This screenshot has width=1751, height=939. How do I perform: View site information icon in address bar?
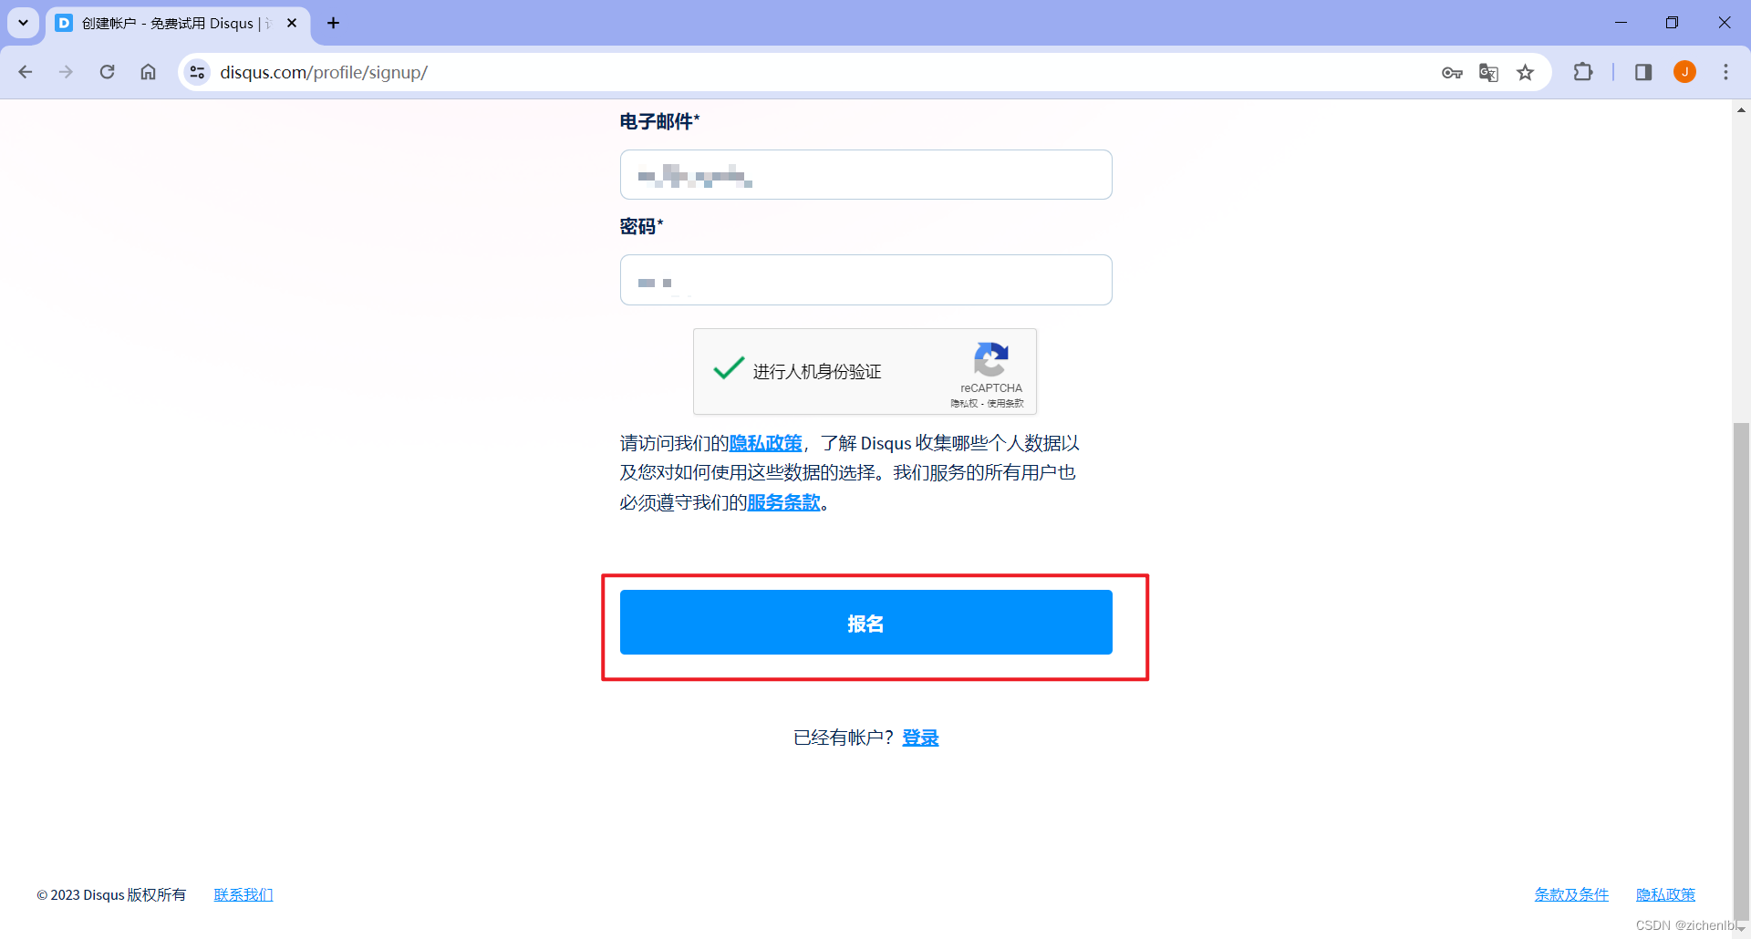[197, 72]
